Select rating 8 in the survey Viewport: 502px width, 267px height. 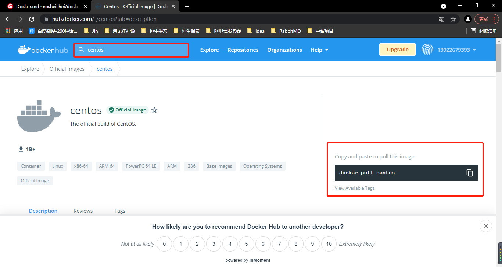[x=296, y=244]
